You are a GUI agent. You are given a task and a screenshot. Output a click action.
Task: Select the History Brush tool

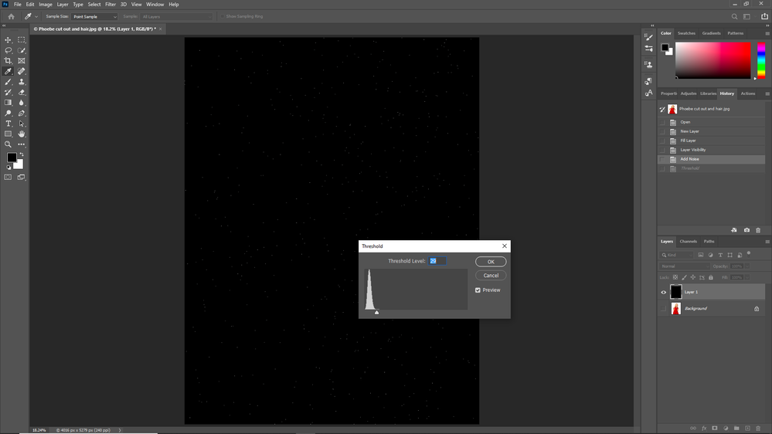tap(8, 92)
